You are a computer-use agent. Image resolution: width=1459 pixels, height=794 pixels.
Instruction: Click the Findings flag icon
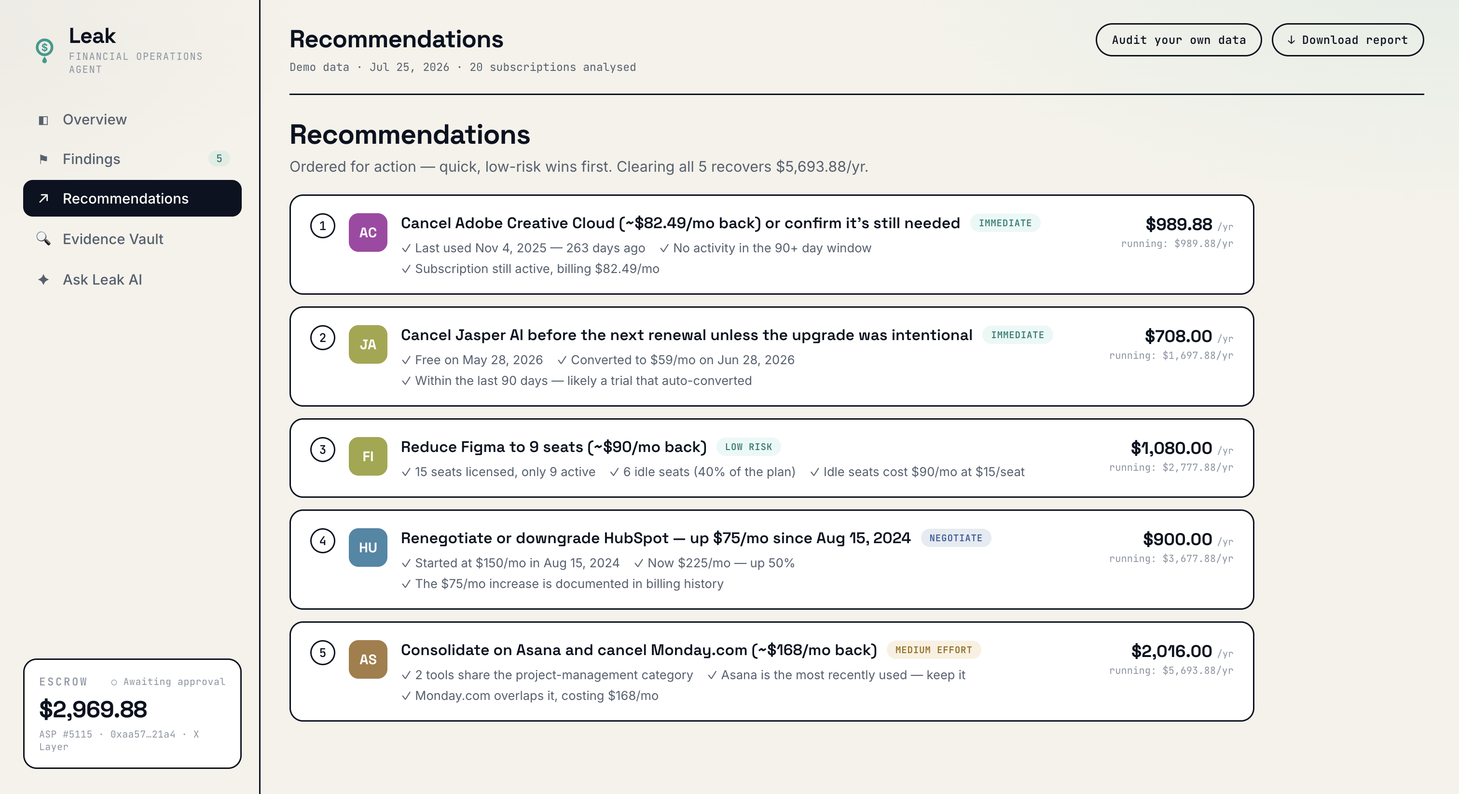(43, 159)
